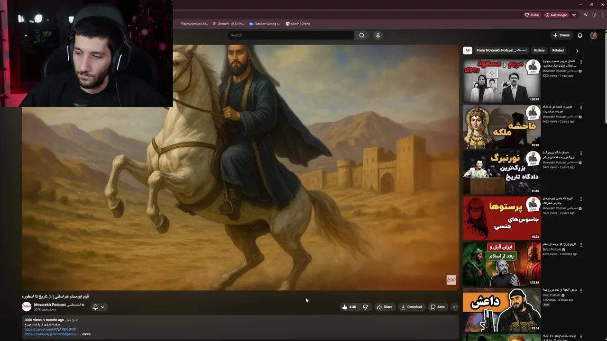607x341 pixels.
Task: Open the 45:32 recommended video thumbnail
Action: pos(502,218)
